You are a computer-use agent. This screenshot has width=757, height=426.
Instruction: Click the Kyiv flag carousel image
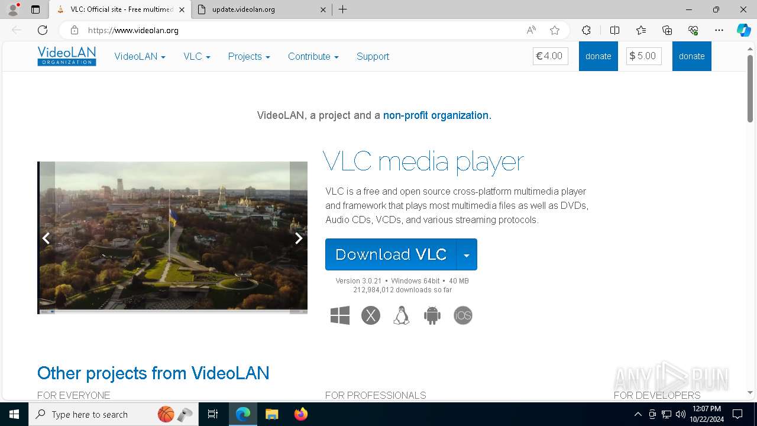(172, 238)
